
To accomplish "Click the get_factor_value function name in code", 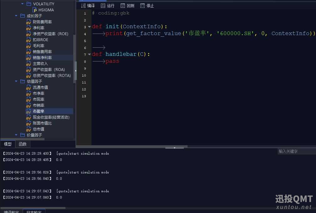I will (x=154, y=33).
